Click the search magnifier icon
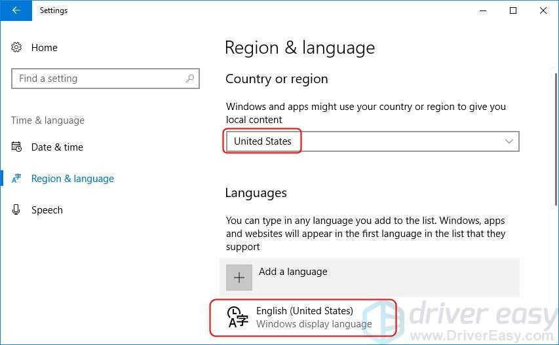 pyautogui.click(x=190, y=79)
